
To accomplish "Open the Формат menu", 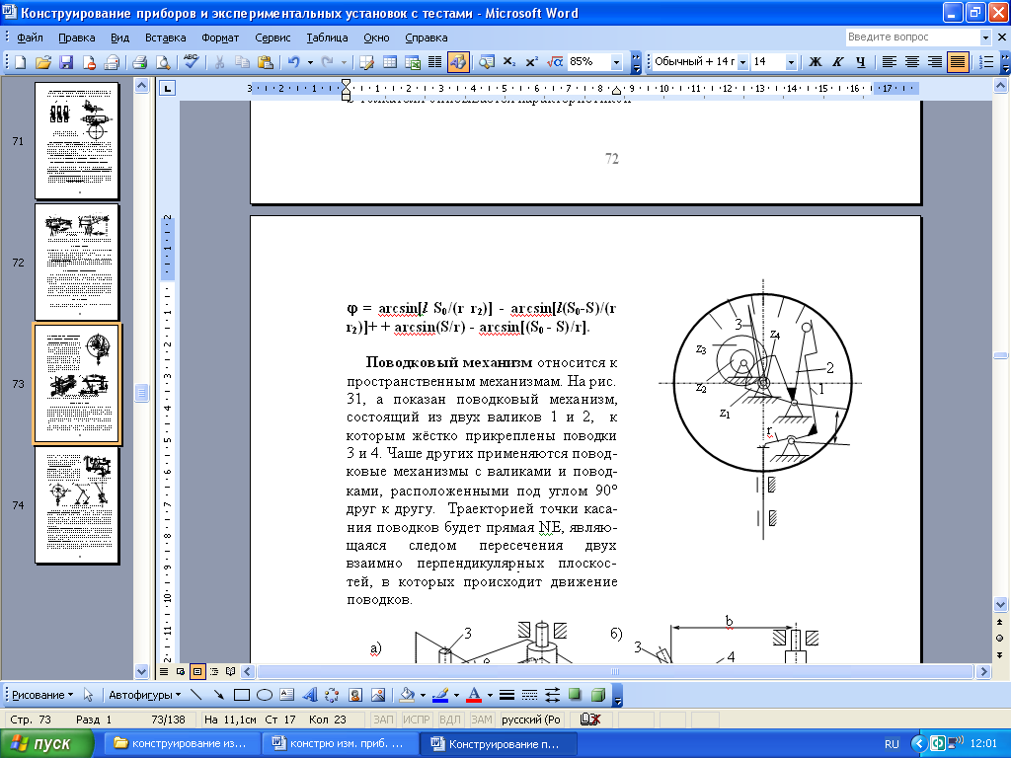I will coord(220,38).
